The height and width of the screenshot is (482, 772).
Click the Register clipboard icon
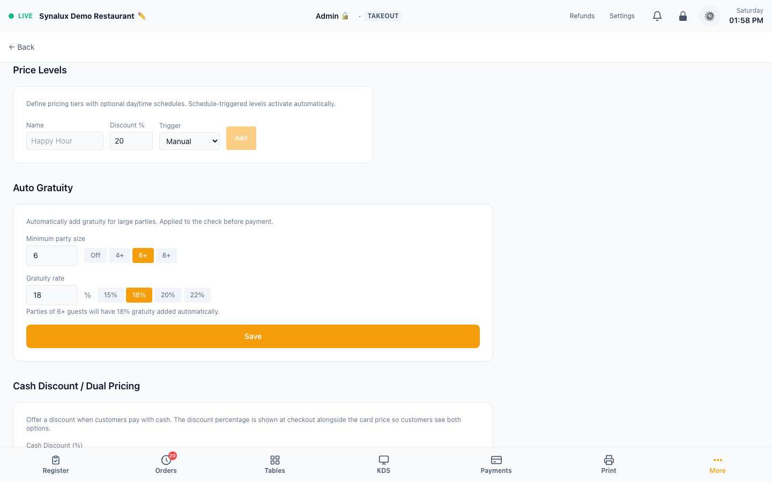pyautogui.click(x=56, y=460)
